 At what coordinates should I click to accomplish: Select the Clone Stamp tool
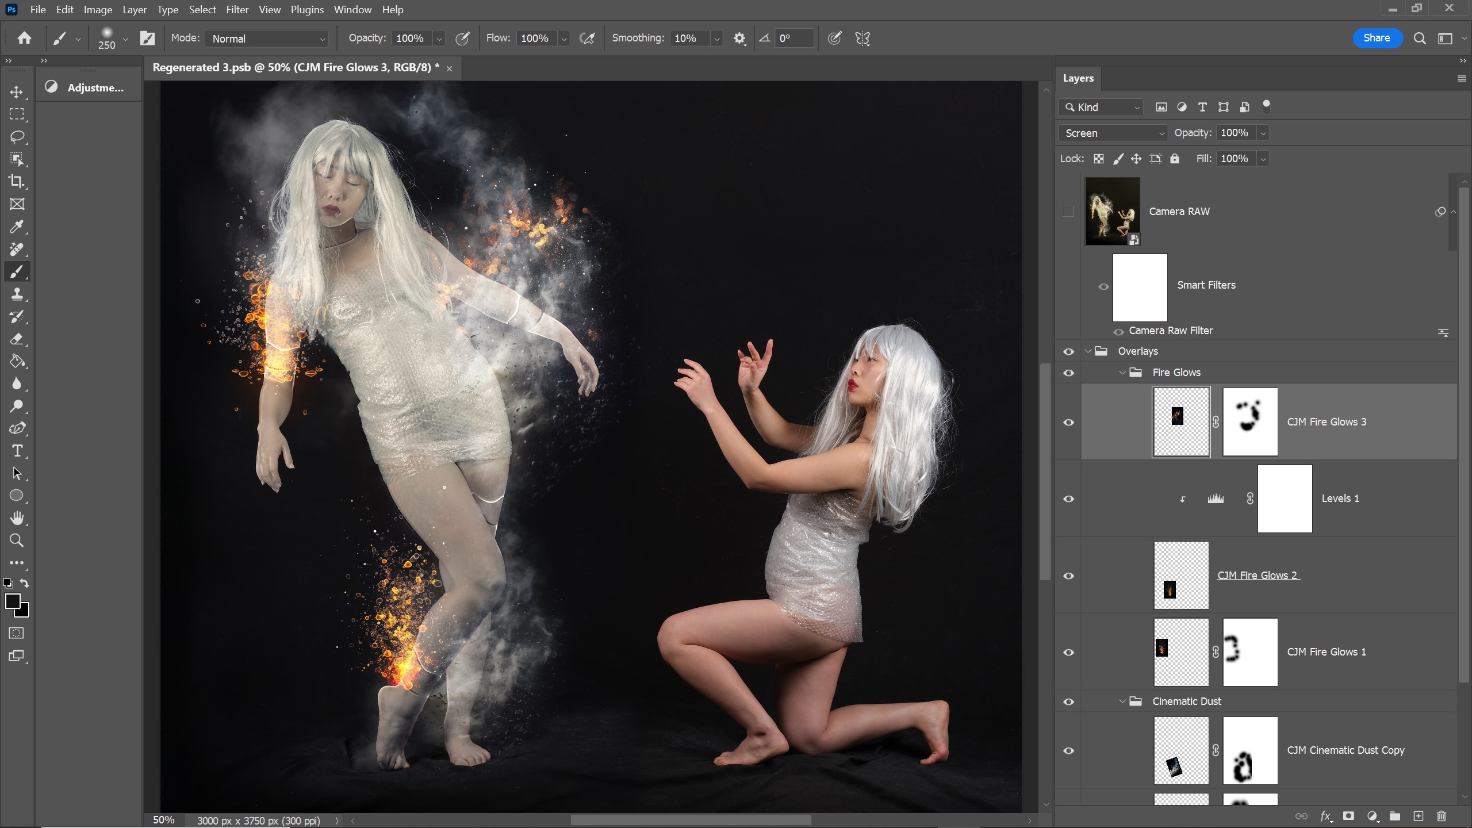(17, 294)
